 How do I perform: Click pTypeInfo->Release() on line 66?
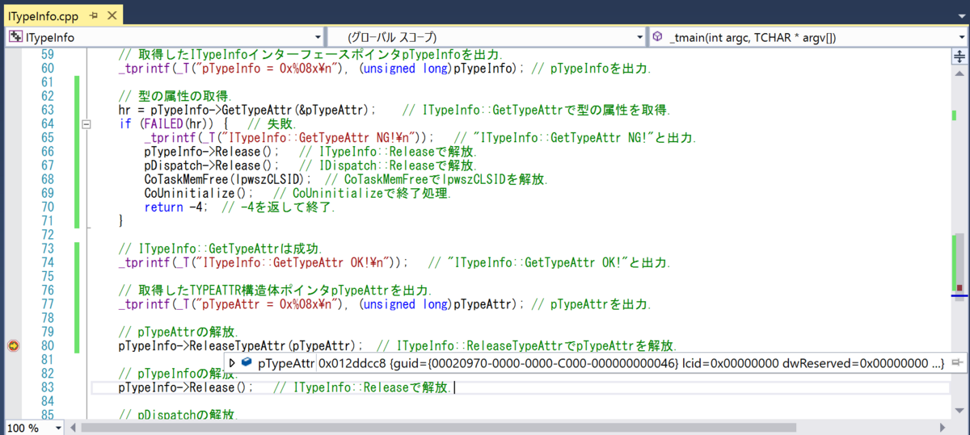click(x=213, y=152)
